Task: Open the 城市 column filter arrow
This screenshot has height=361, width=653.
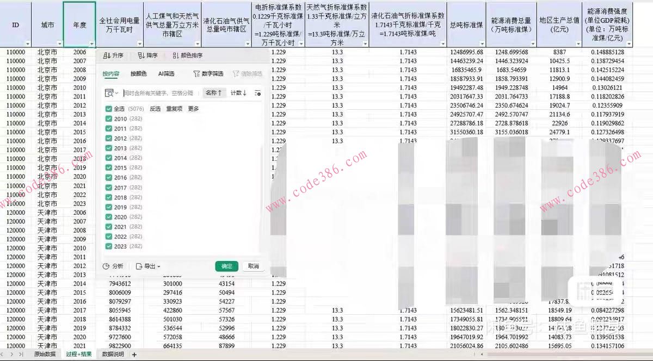Action: [59, 44]
